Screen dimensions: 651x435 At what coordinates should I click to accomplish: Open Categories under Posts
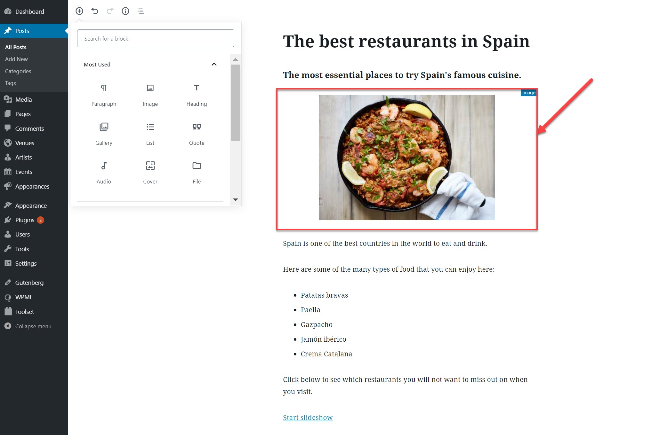click(x=18, y=71)
